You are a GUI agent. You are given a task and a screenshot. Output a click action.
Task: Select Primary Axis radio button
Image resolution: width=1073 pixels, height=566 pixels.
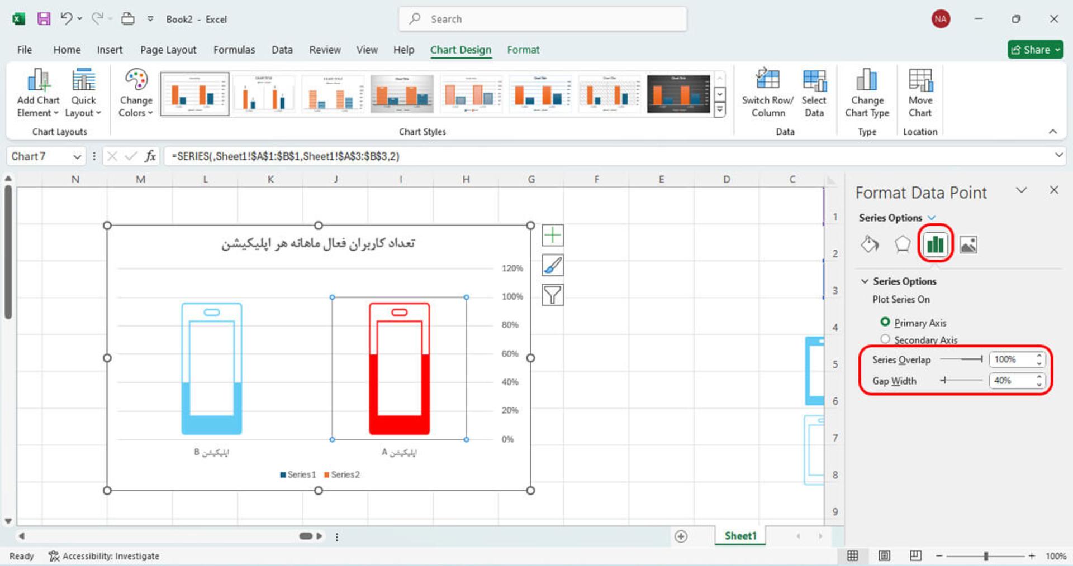[x=885, y=322]
